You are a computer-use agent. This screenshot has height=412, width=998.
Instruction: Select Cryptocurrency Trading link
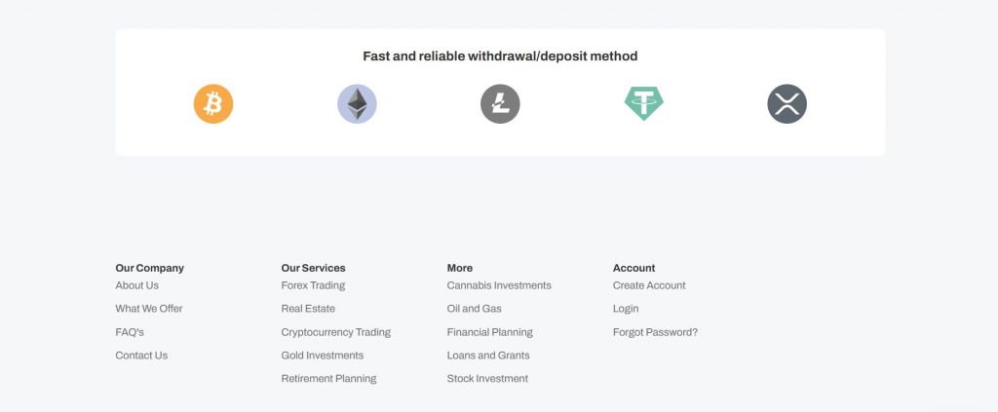335,332
